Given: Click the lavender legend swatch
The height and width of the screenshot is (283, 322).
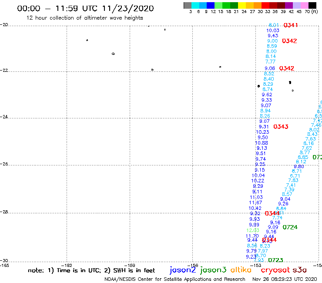Looking at the screenshot, I should tap(296, 5).
